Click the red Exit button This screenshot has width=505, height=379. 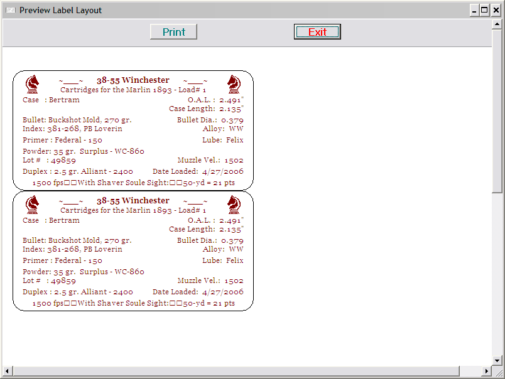point(317,32)
